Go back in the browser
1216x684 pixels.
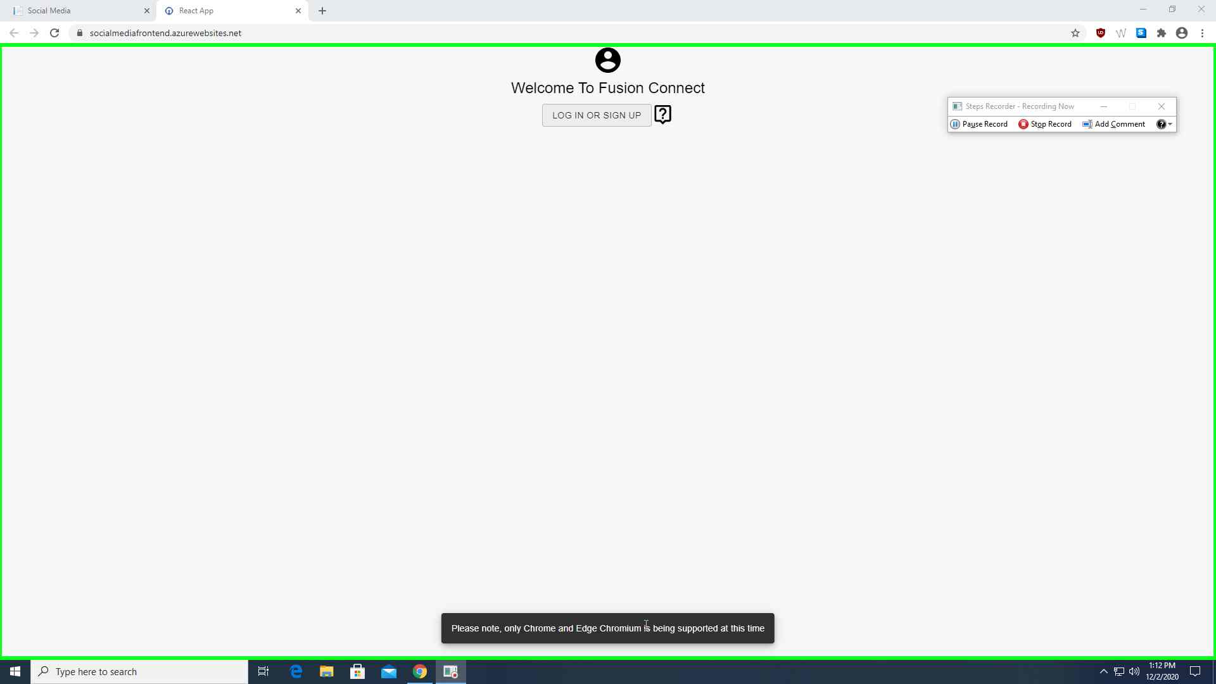coord(14,33)
